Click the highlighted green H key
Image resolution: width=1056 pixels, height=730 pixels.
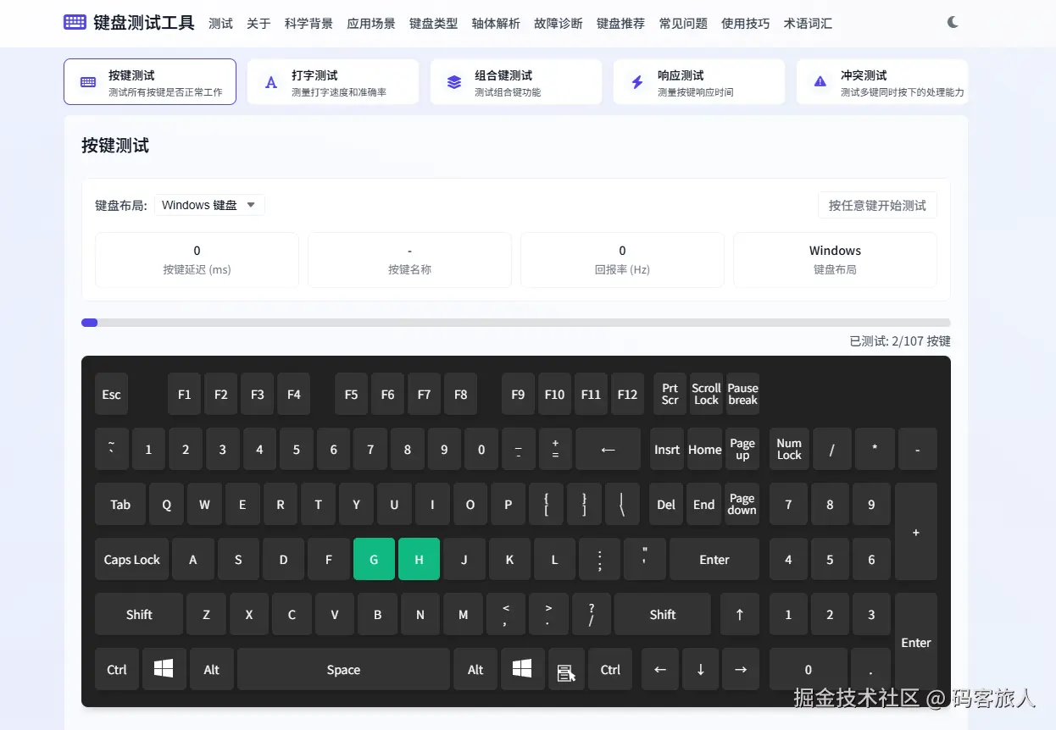coord(419,559)
